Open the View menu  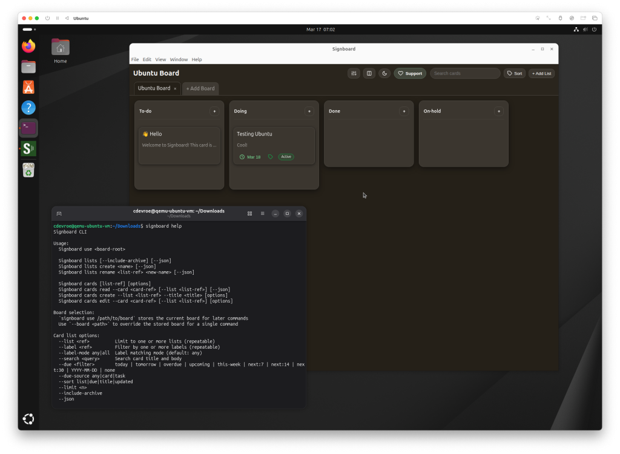click(160, 59)
